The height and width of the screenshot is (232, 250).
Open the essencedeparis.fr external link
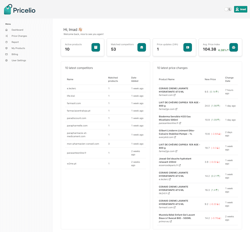170,165
